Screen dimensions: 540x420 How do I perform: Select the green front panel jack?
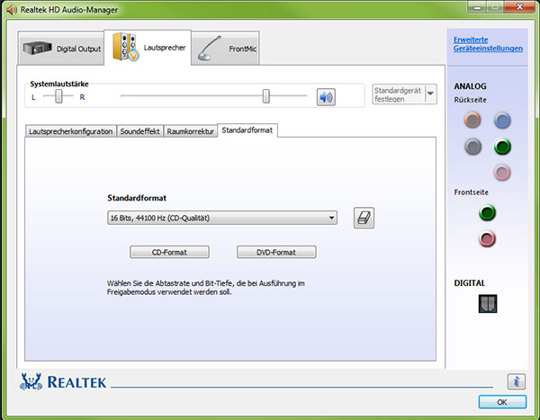487,212
